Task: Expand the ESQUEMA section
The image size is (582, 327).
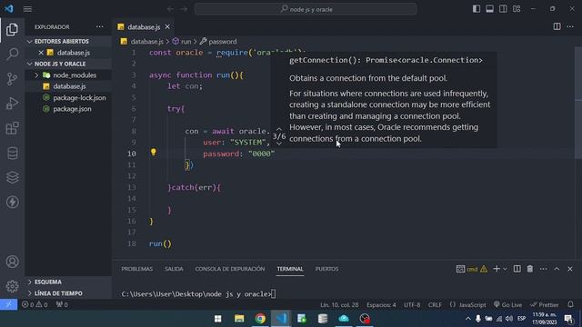Action: [x=47, y=282]
